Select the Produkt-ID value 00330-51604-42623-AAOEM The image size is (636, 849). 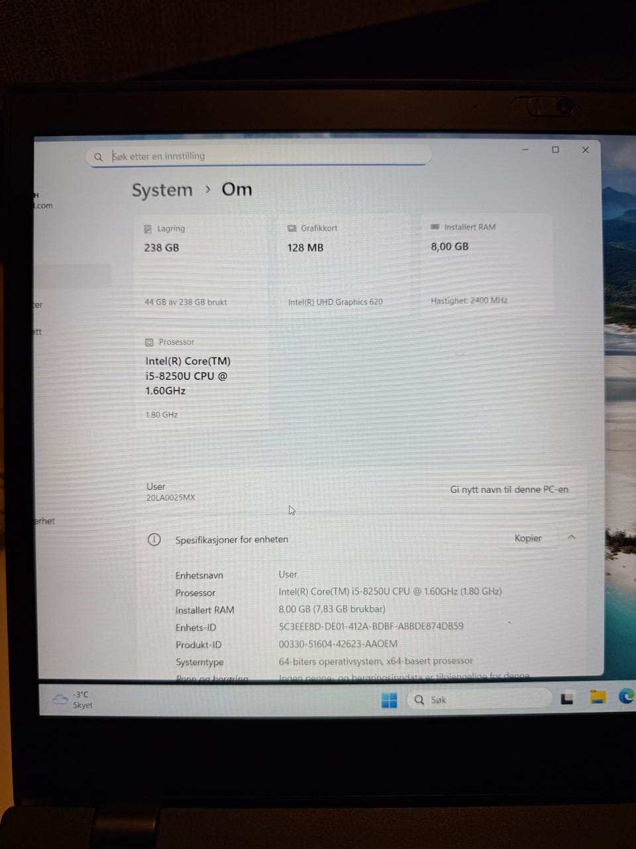[338, 644]
